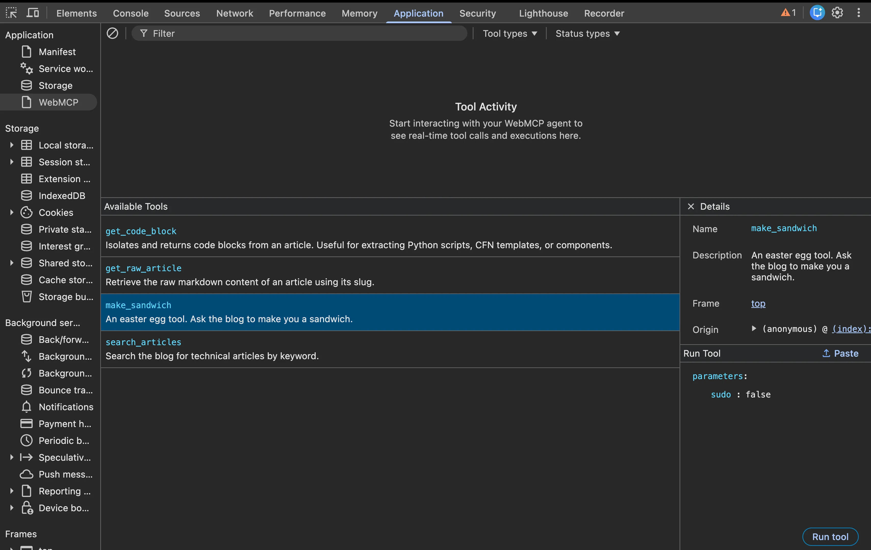Switch to the Lighthouse tab
The image size is (871, 550).
tap(543, 13)
